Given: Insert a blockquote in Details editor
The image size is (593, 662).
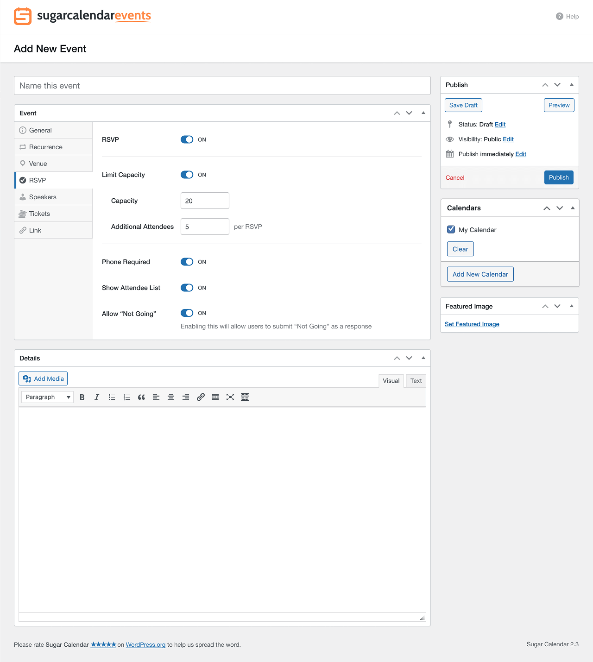Looking at the screenshot, I should 141,397.
